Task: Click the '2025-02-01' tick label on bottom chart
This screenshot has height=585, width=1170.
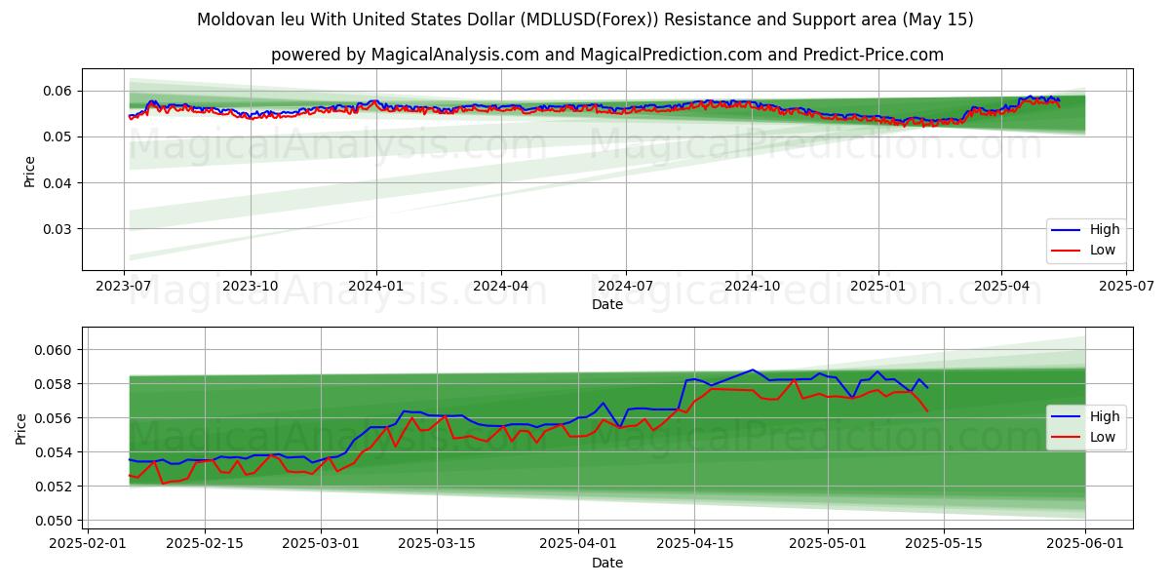Action: [88, 545]
